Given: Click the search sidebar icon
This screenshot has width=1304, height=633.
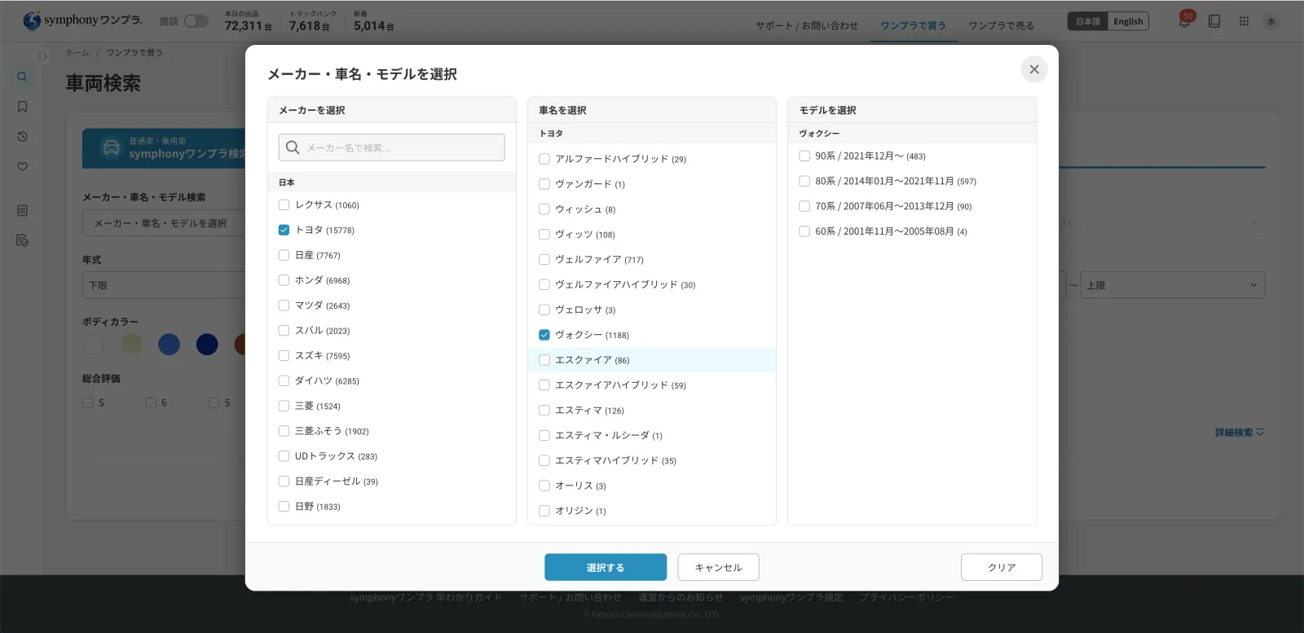Looking at the screenshot, I should (22, 77).
